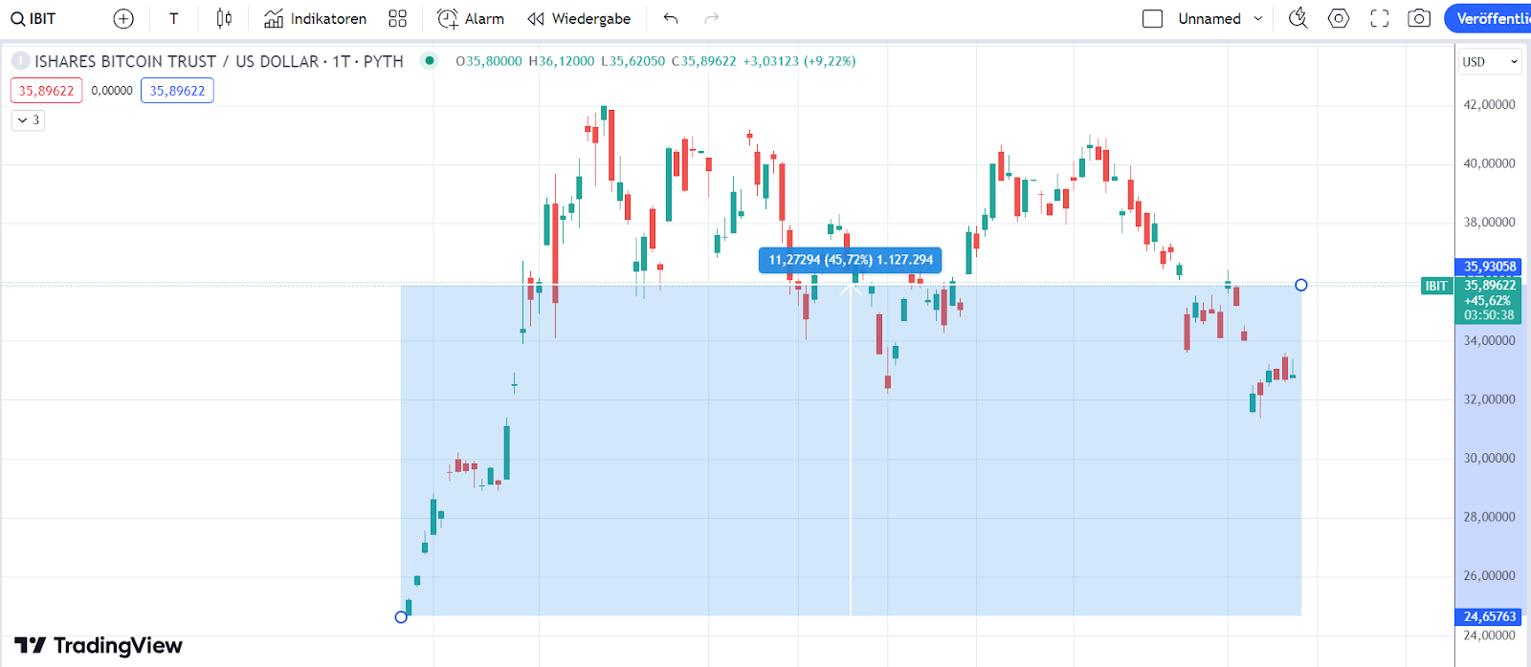Start Wiedergabe bar replay
Viewport: 1531px width, 667px height.
pyautogui.click(x=579, y=18)
